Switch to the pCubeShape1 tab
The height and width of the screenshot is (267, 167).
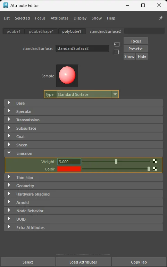41,31
